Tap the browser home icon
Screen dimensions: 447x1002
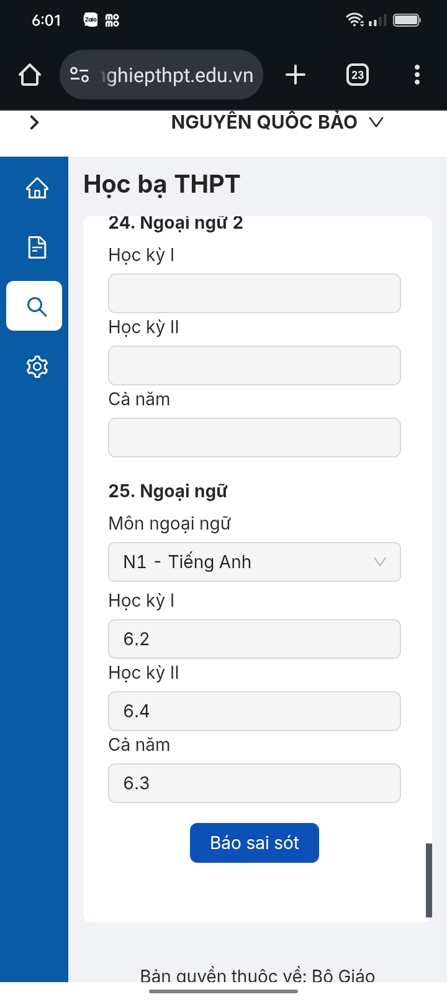(30, 75)
